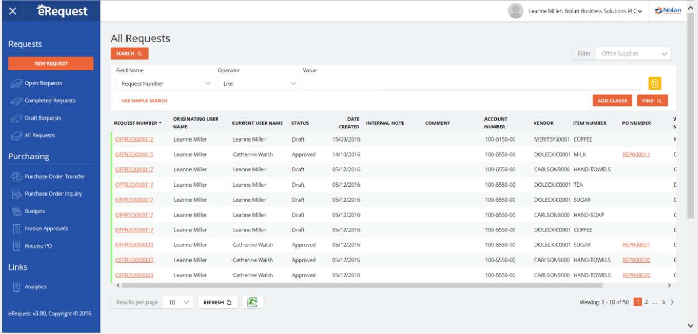The image size is (698, 334).
Task: Click the Analytics link icon
Action: (16, 287)
